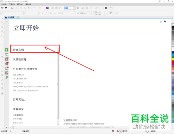
Task: Click the Workspace monitor icon in sidebar
Action: [x=7, y=54]
